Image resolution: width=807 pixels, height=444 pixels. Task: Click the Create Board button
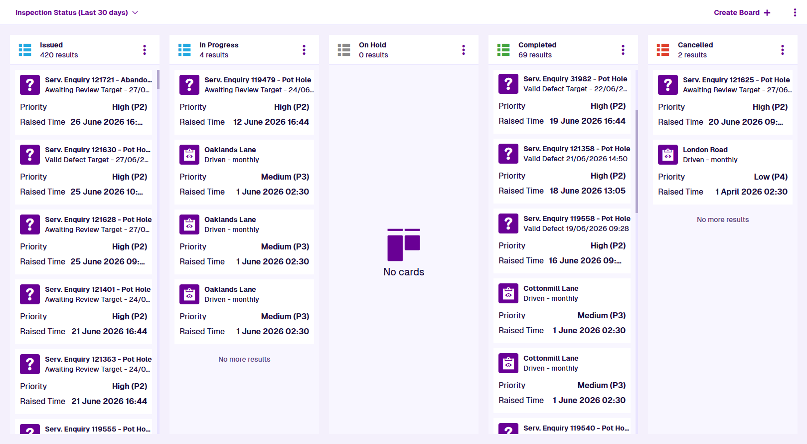click(x=742, y=12)
